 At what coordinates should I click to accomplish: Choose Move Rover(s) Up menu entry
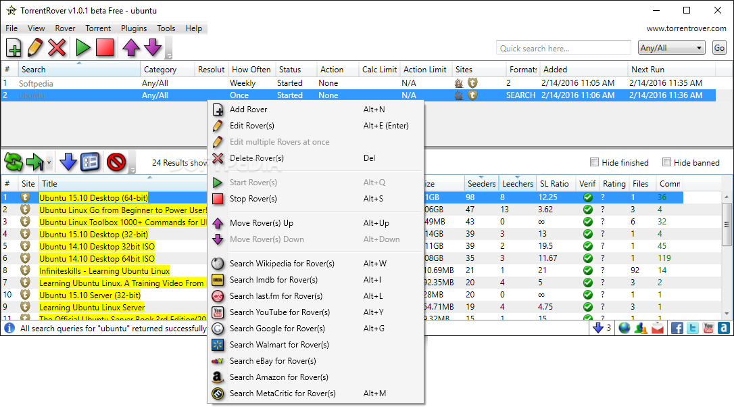tap(315, 223)
